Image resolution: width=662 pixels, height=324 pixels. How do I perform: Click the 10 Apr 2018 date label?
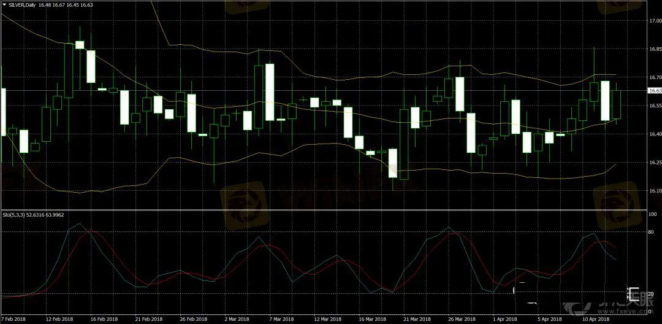point(595,319)
